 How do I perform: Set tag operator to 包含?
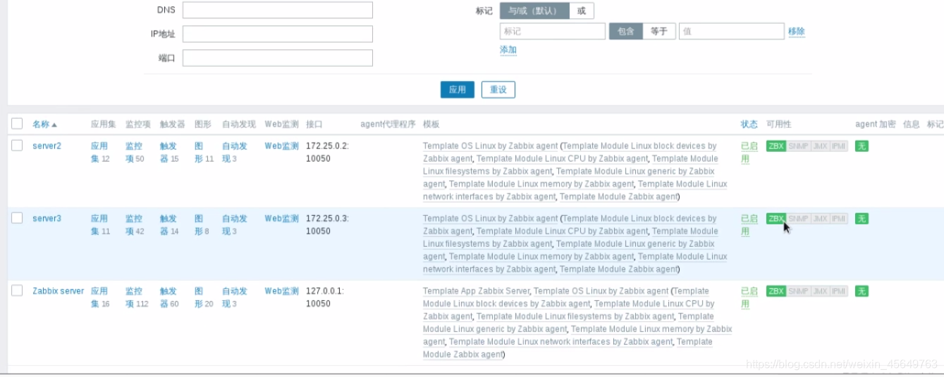pyautogui.click(x=625, y=31)
